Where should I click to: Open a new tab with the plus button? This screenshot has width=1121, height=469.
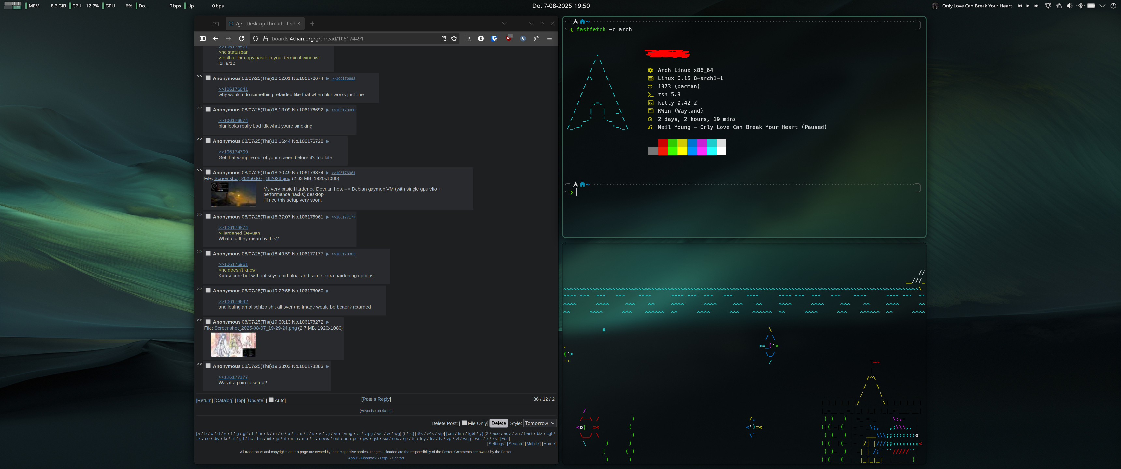pos(313,23)
